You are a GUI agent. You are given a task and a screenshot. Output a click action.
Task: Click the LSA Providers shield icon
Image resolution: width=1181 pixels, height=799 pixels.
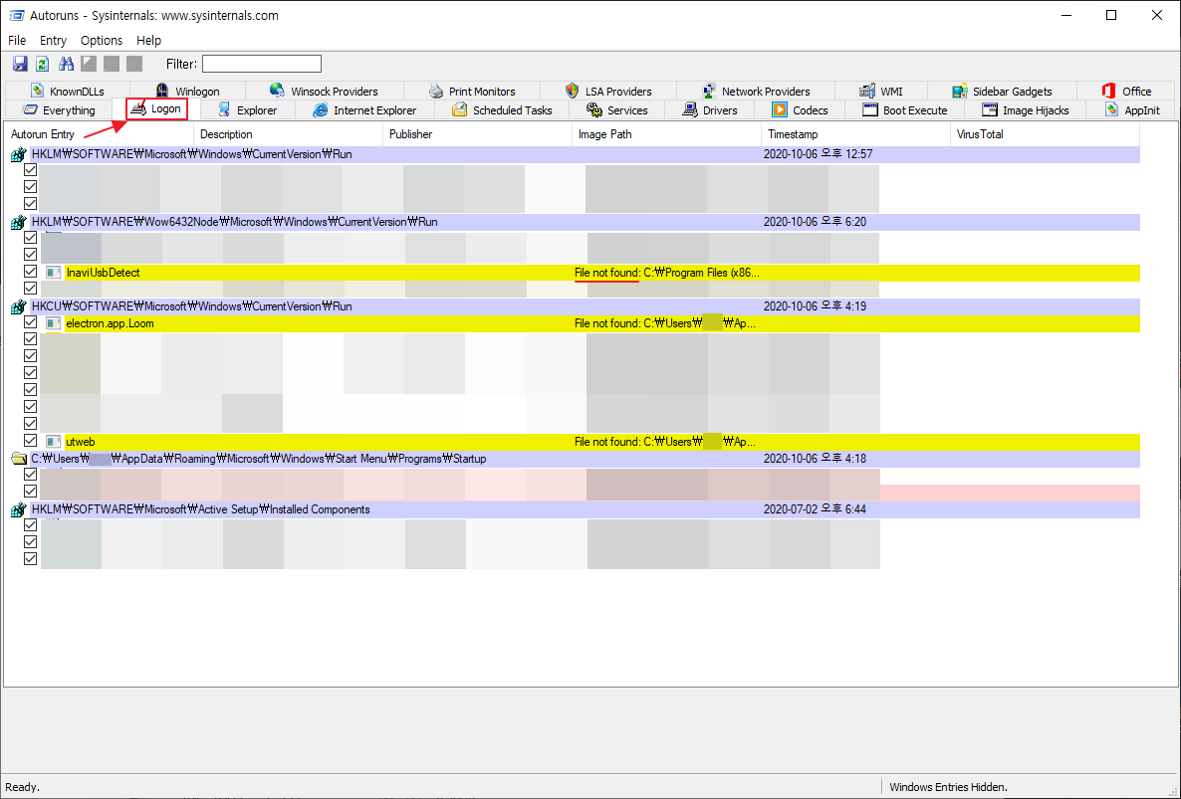(573, 91)
